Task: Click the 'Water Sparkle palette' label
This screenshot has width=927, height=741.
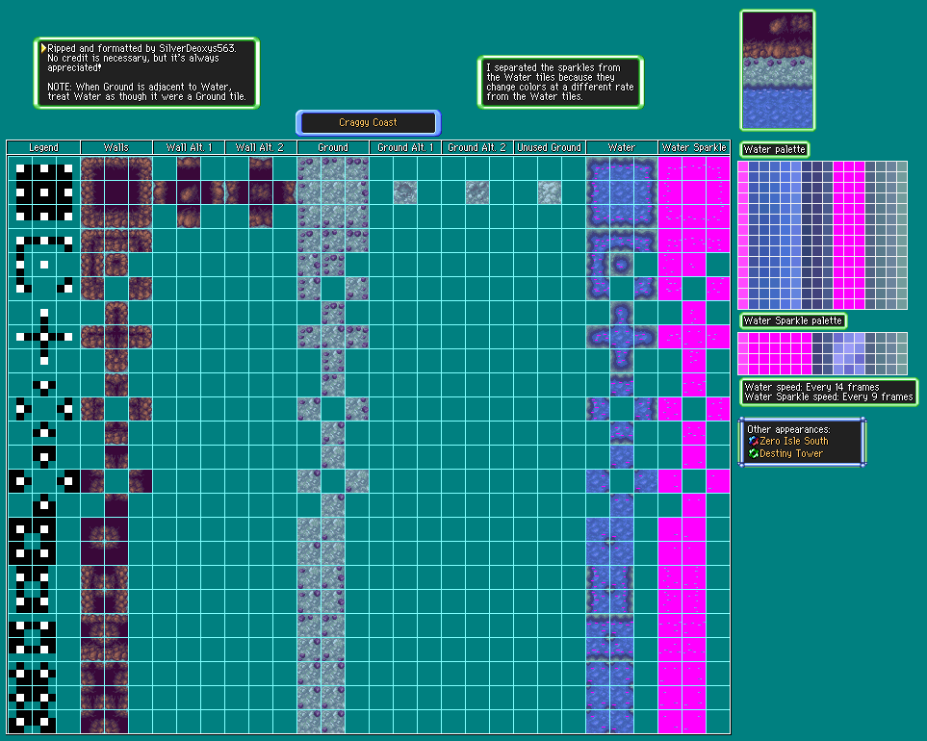Action: pyautogui.click(x=793, y=320)
